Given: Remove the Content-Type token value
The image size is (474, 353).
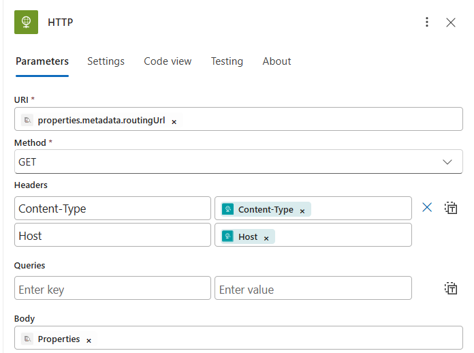Looking at the screenshot, I should (x=302, y=211).
